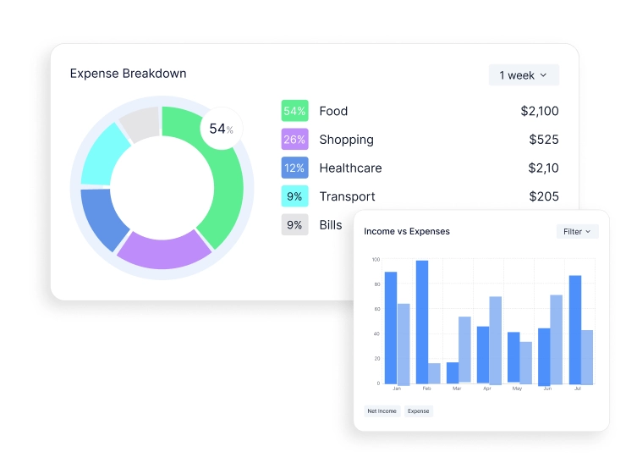Screen dimensions: 626x474
Task: Expand the Filter dropdown on Income vs Expenses
Action: tap(577, 231)
